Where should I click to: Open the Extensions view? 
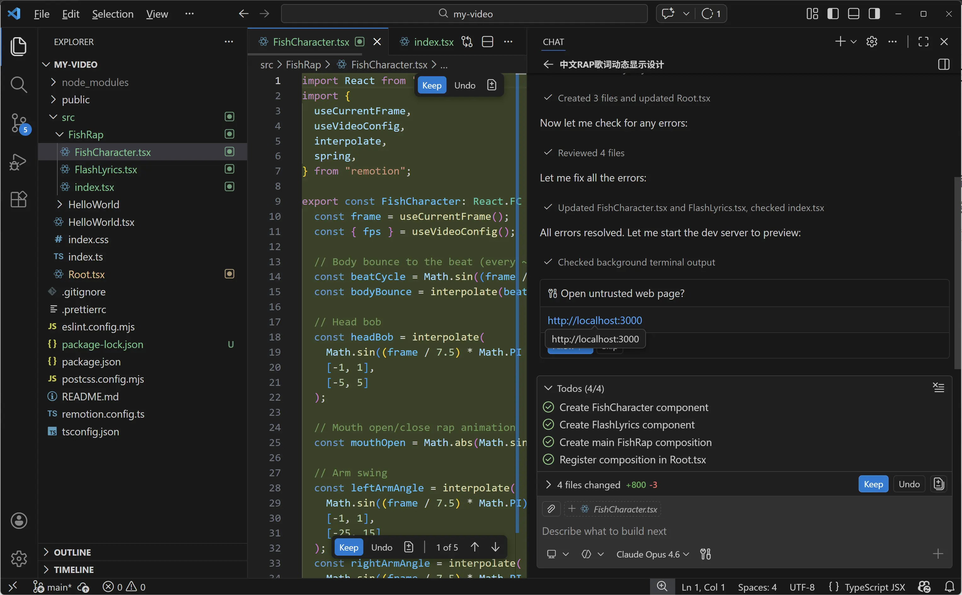click(x=19, y=199)
